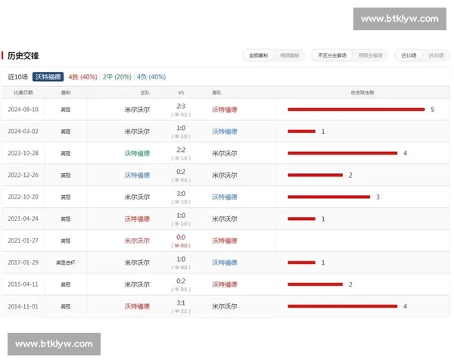Click the 总进球走势 column header
The height and width of the screenshot is (363, 454).
tap(362, 92)
